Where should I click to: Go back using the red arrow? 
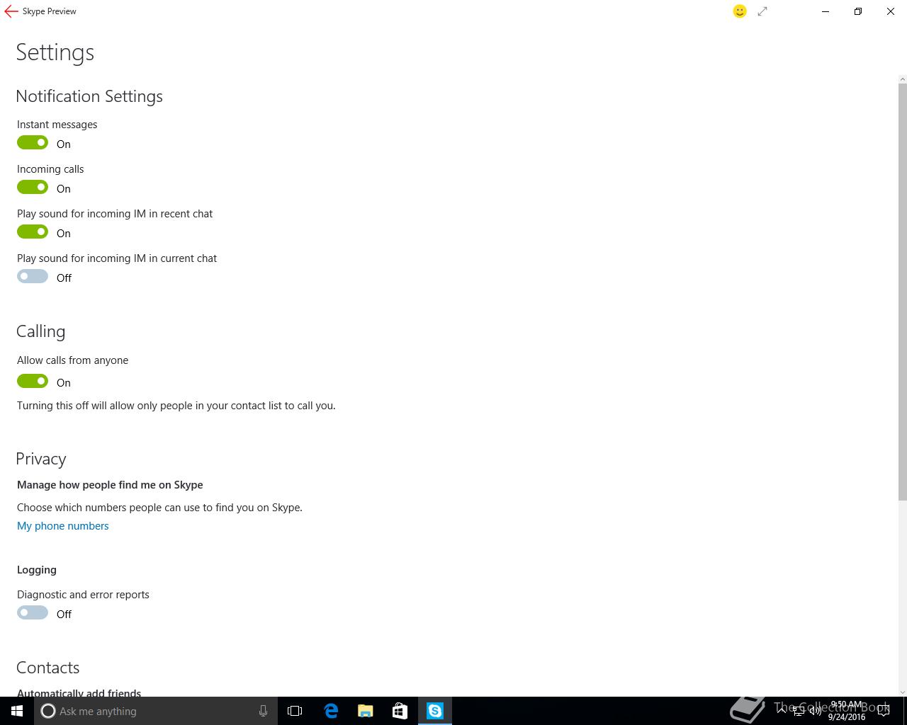point(11,11)
